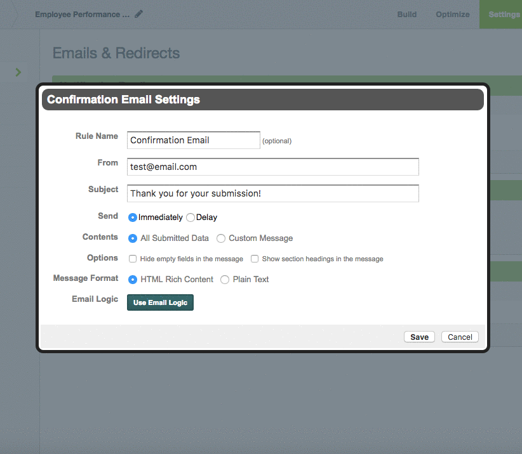Switch message format to Plain Text
The height and width of the screenshot is (454, 522).
click(x=224, y=279)
